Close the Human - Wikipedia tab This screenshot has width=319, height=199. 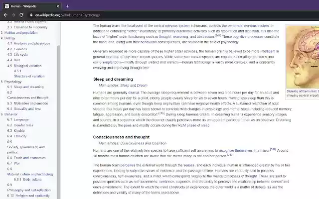click(x=58, y=6)
